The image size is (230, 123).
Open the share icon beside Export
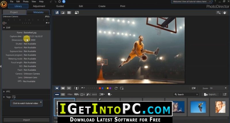(x=225, y=95)
